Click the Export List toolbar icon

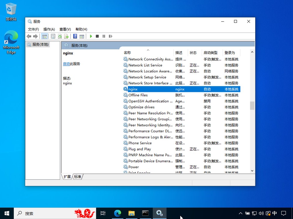click(66, 36)
